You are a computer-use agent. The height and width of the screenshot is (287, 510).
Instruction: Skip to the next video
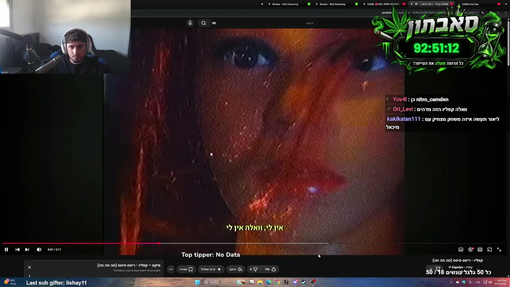point(27,250)
